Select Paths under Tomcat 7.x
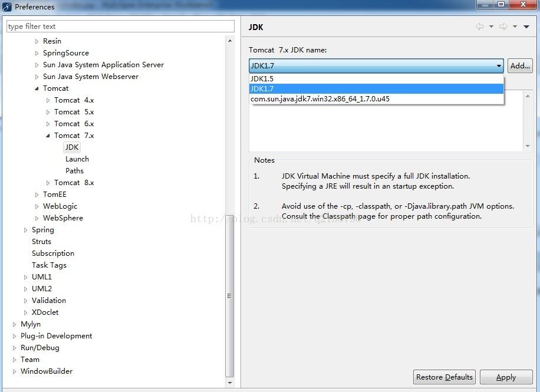Image resolution: width=540 pixels, height=392 pixels. 74,171
